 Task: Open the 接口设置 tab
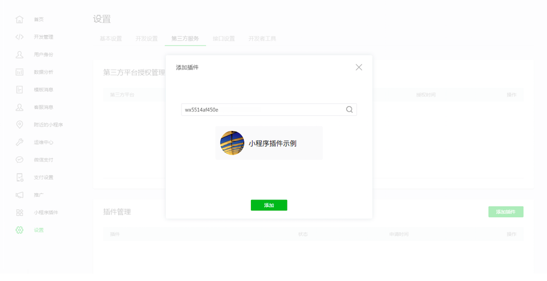(x=224, y=39)
